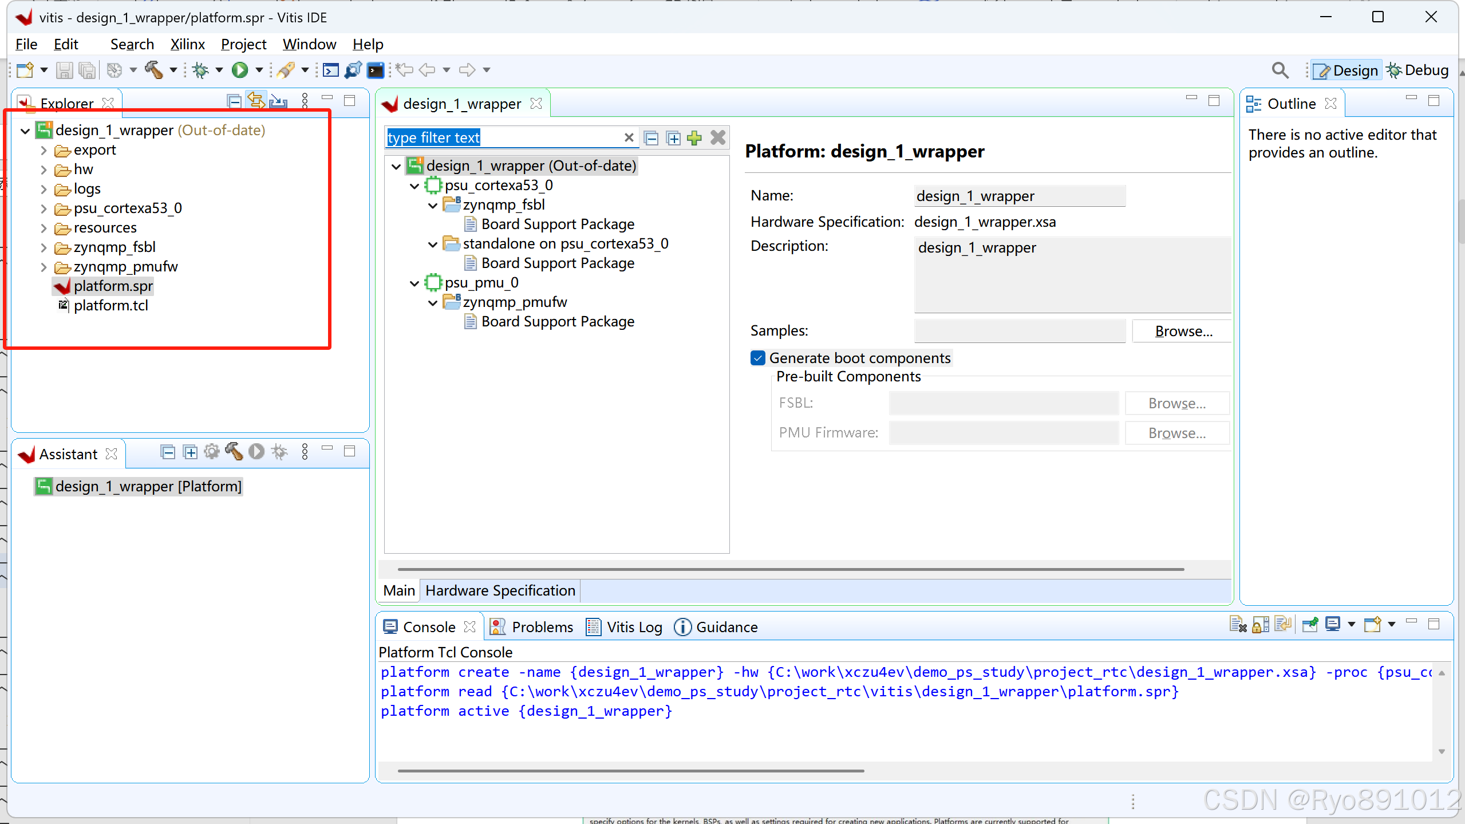Screen dimensions: 1465x824
Task: Click the Debug bug icon in toolbar
Action: [200, 70]
